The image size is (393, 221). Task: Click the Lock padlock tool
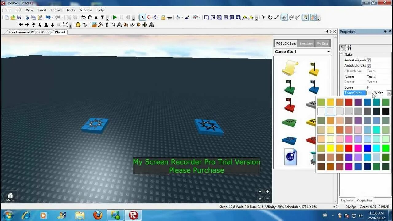click(x=163, y=17)
